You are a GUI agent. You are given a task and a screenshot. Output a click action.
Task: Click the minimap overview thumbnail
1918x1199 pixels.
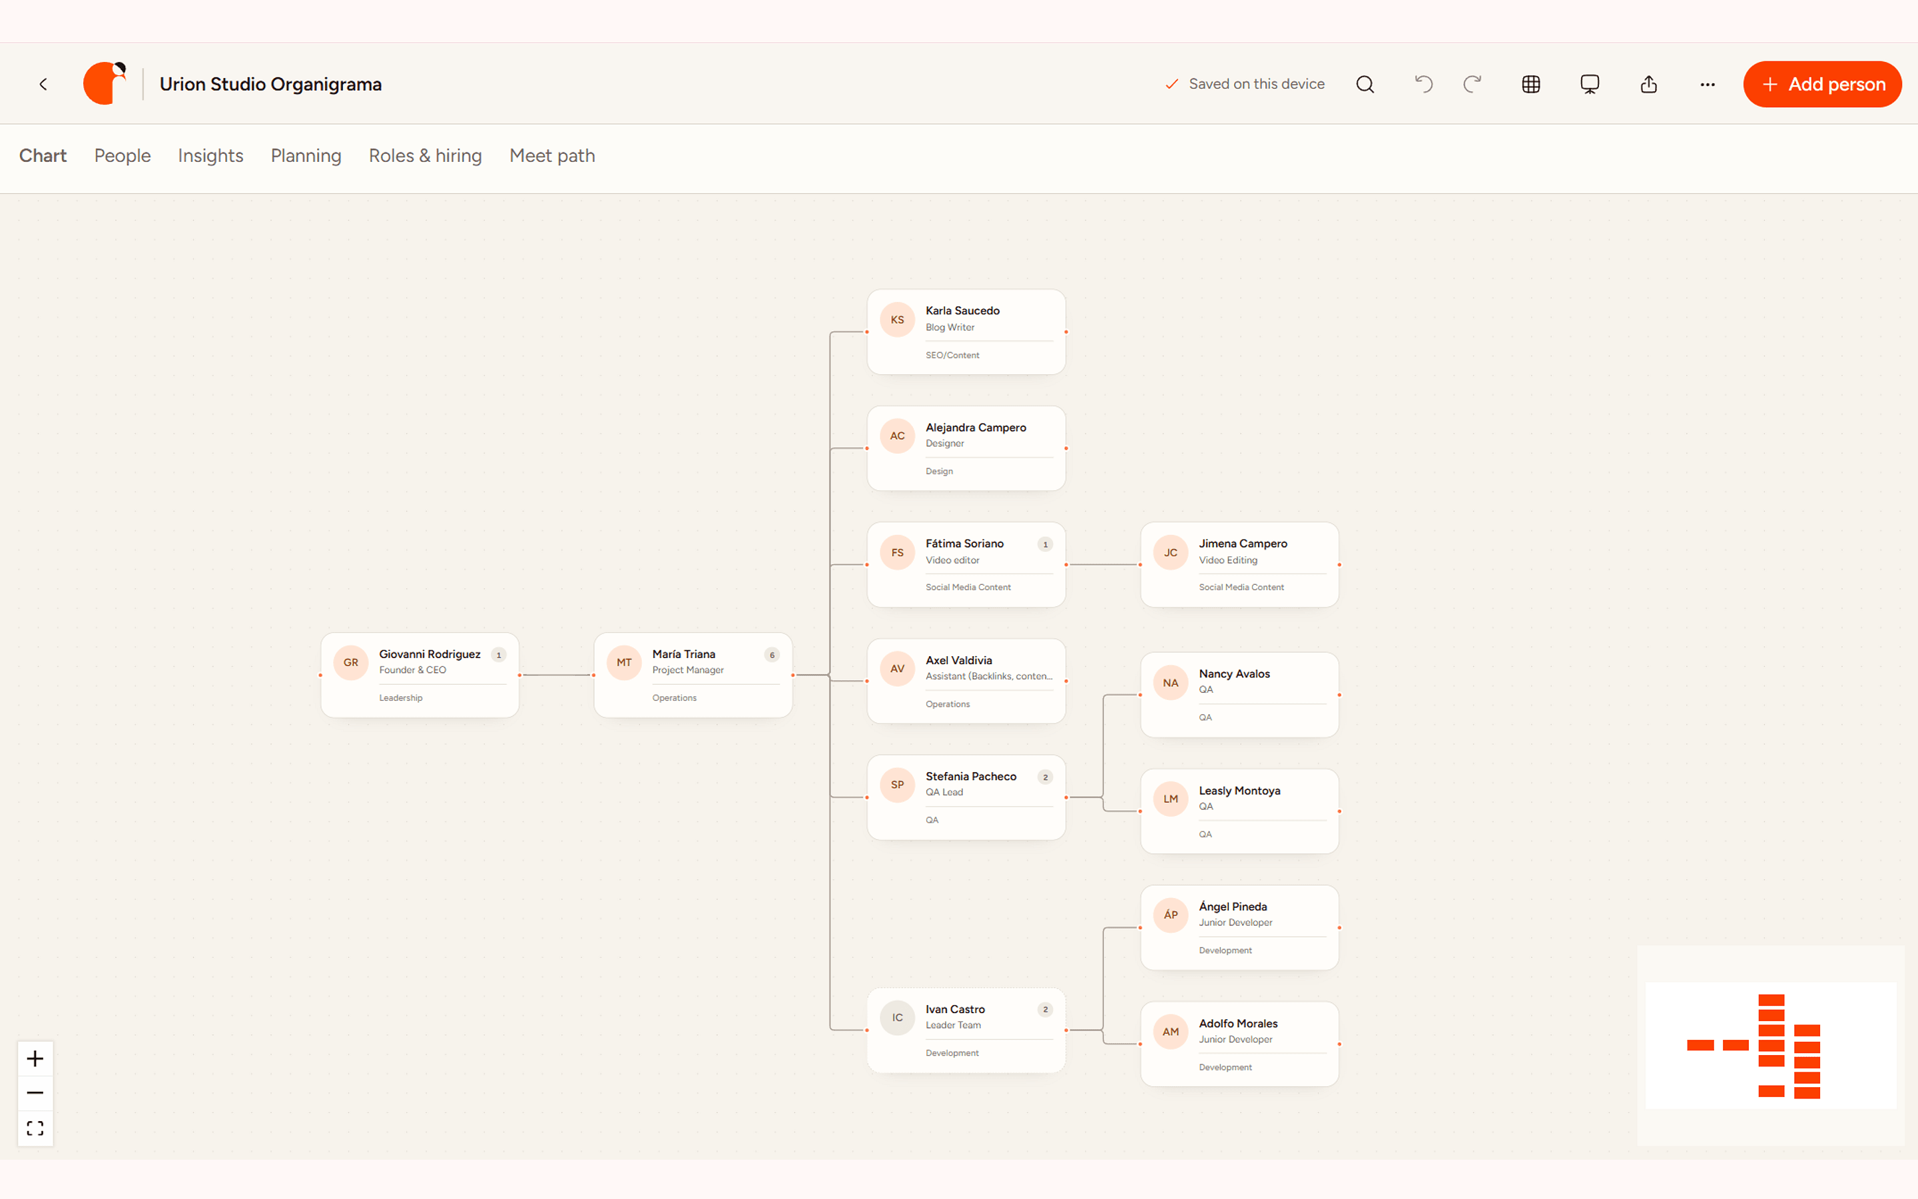(x=1771, y=1044)
